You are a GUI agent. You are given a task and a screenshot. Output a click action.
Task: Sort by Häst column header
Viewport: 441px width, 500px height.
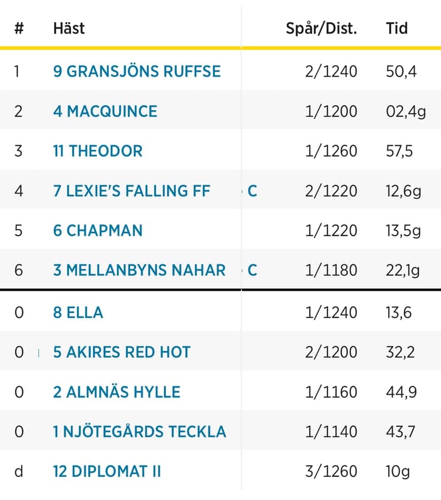tap(69, 28)
